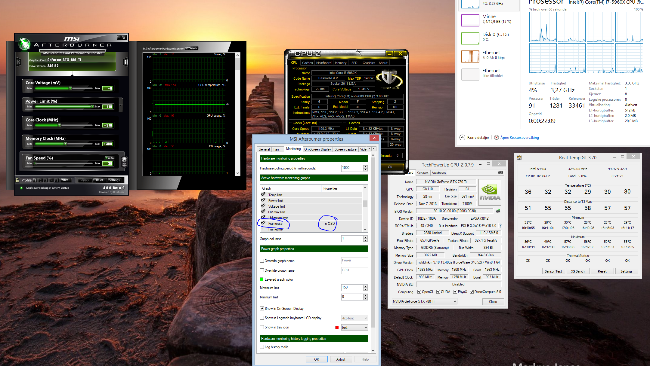This screenshot has width=650, height=366.
Task: Click the Åpne Ressursovervåking icon
Action: pos(497,137)
